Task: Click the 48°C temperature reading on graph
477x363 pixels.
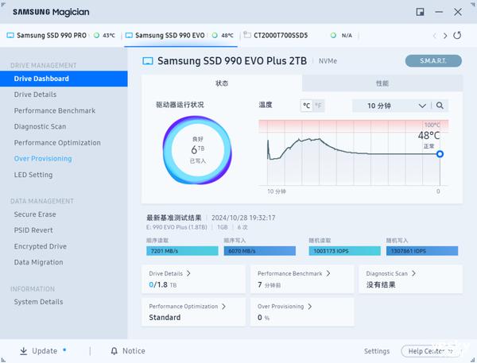Action: (x=429, y=135)
